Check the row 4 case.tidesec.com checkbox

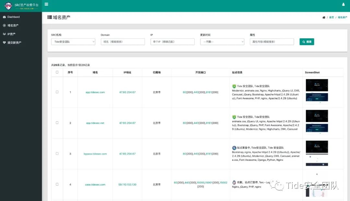57,184
